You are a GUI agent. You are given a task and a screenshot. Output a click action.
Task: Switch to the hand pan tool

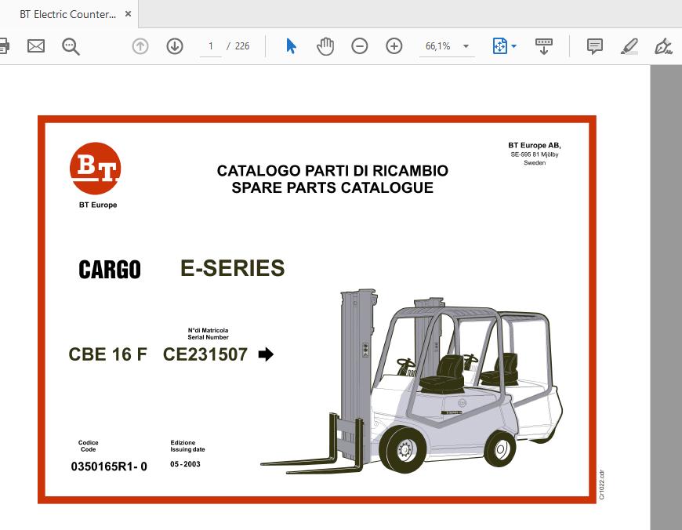[x=325, y=46]
